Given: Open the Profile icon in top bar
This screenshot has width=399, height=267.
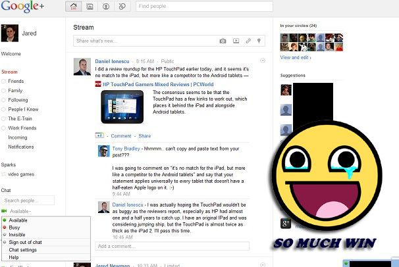Looking at the screenshot, I should (x=106, y=7).
